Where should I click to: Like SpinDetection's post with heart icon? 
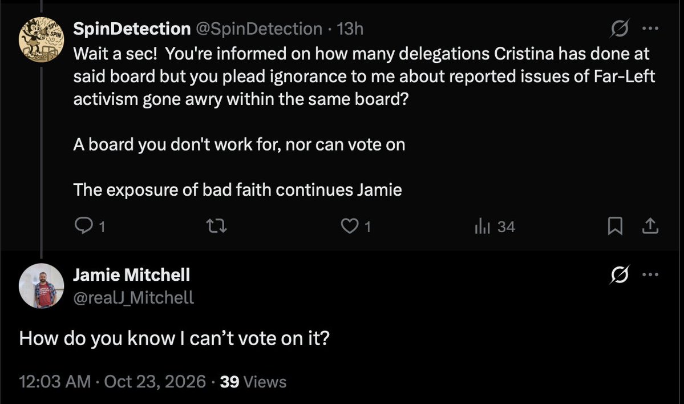point(355,227)
